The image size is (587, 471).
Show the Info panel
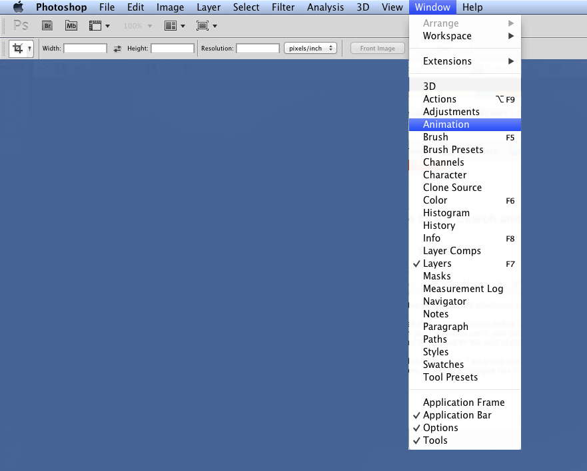465,238
